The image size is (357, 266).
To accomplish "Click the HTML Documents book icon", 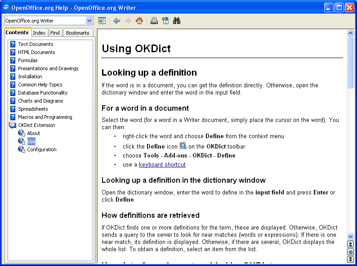I will [x=13, y=52].
